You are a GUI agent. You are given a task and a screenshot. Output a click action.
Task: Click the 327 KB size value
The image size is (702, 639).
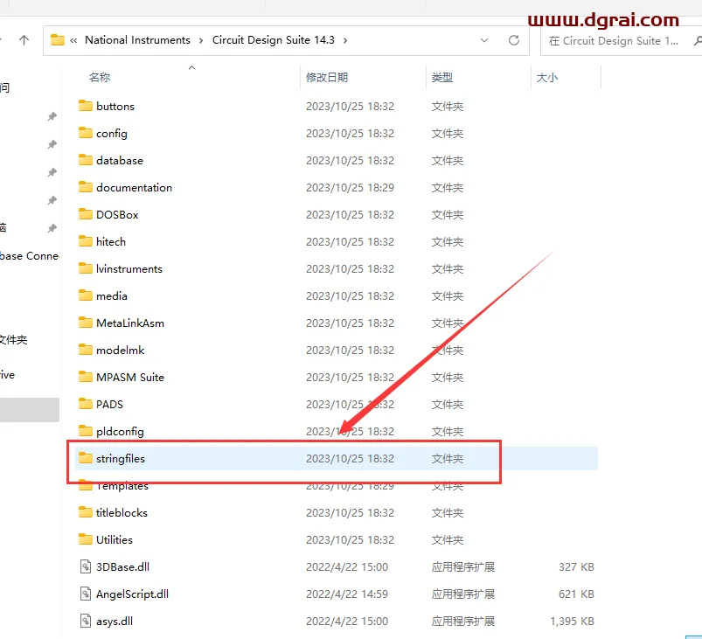pyautogui.click(x=576, y=567)
